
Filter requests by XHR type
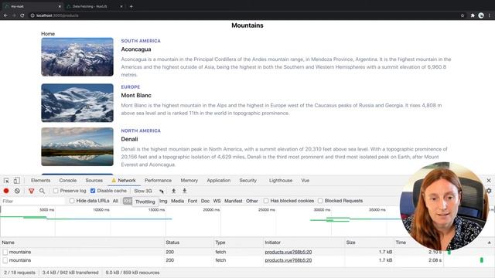click(127, 201)
